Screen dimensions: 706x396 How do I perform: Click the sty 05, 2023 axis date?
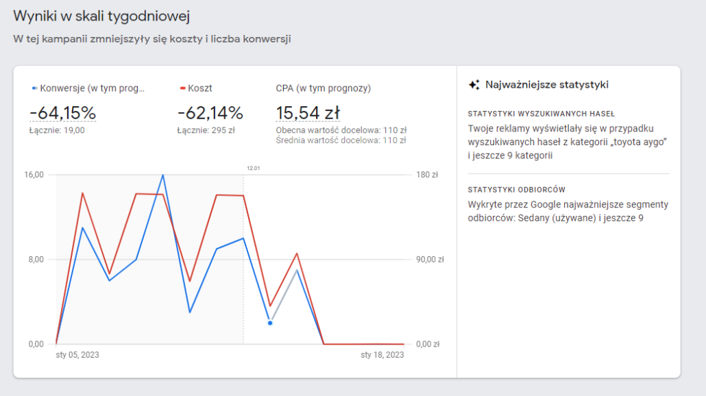[77, 355]
